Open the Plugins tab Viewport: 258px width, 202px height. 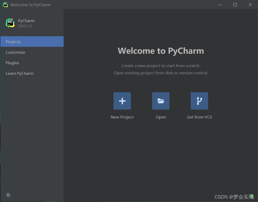[32, 63]
